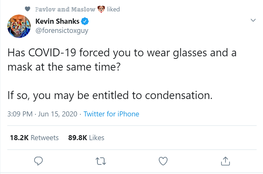
Task: Like the tweet with the heart outline icon
Action: 163,161
